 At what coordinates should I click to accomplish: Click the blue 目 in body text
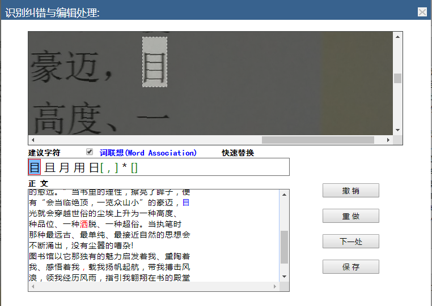tap(186, 202)
